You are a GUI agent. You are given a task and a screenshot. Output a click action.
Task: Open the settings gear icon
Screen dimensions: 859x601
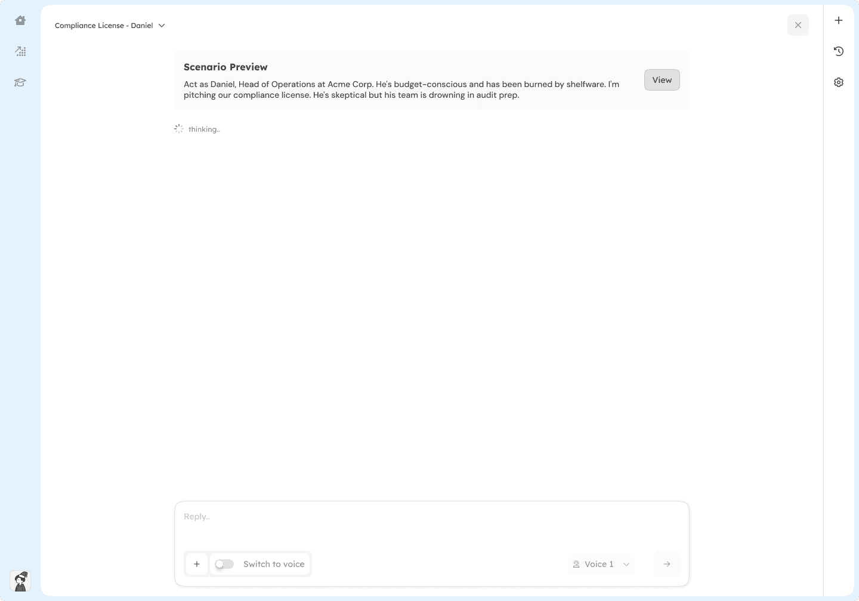839,82
